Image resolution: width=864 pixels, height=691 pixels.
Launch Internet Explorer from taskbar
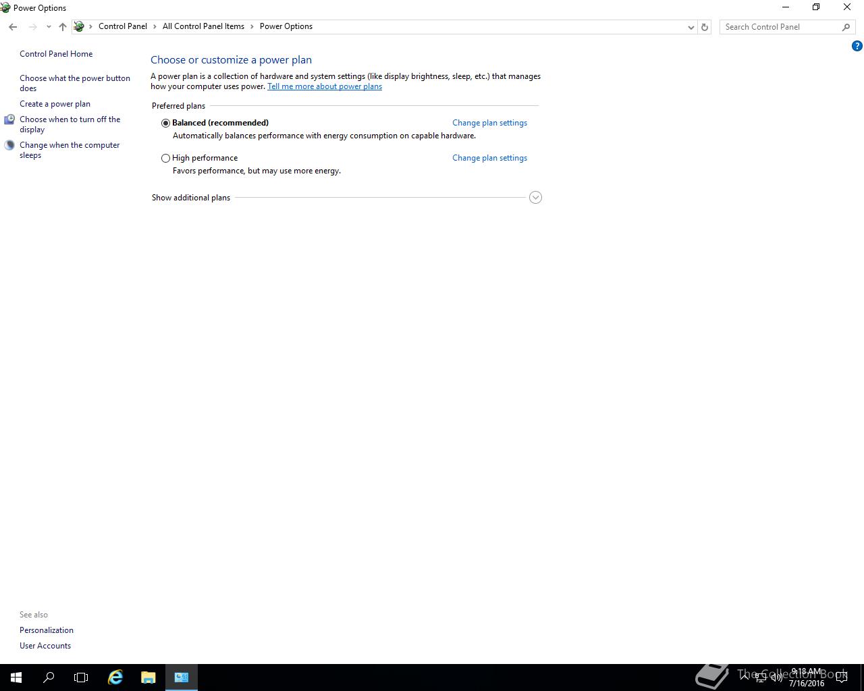point(115,678)
